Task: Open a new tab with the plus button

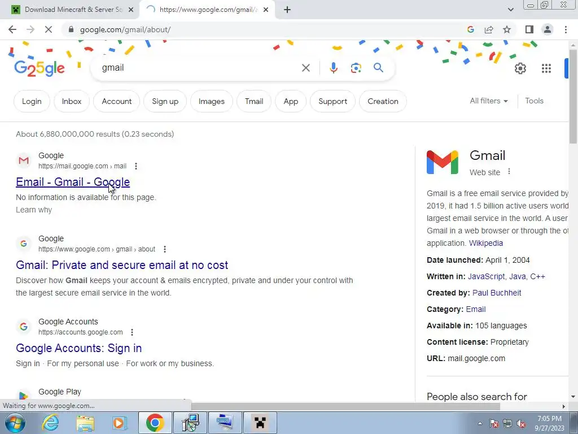Action: 287,10
